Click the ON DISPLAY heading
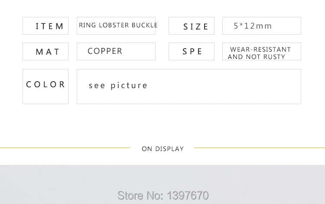Image resolution: width=325 pixels, height=204 pixels. (162, 149)
